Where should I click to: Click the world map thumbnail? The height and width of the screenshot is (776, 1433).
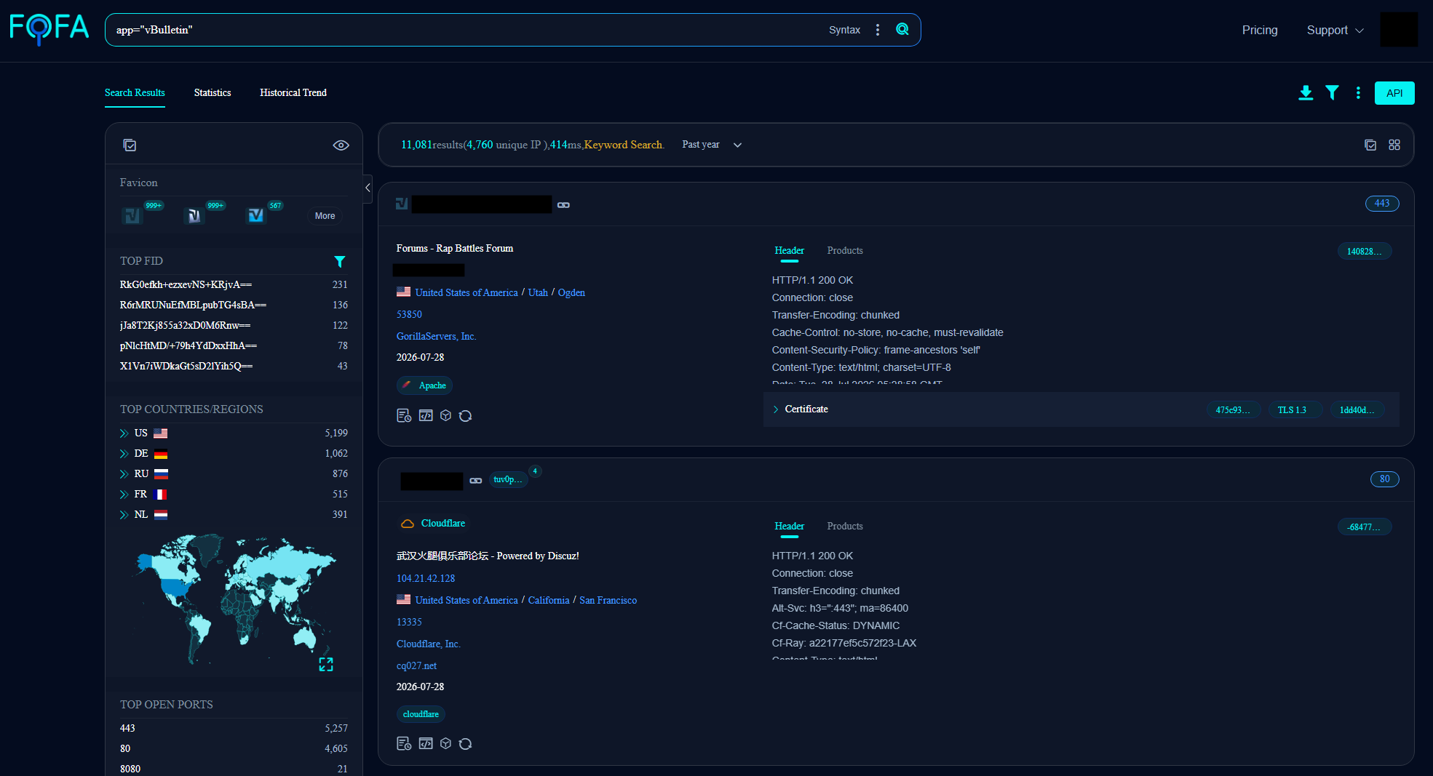click(236, 599)
